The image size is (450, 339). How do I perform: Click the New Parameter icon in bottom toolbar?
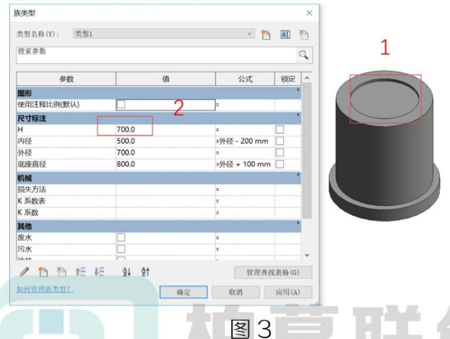(43, 272)
